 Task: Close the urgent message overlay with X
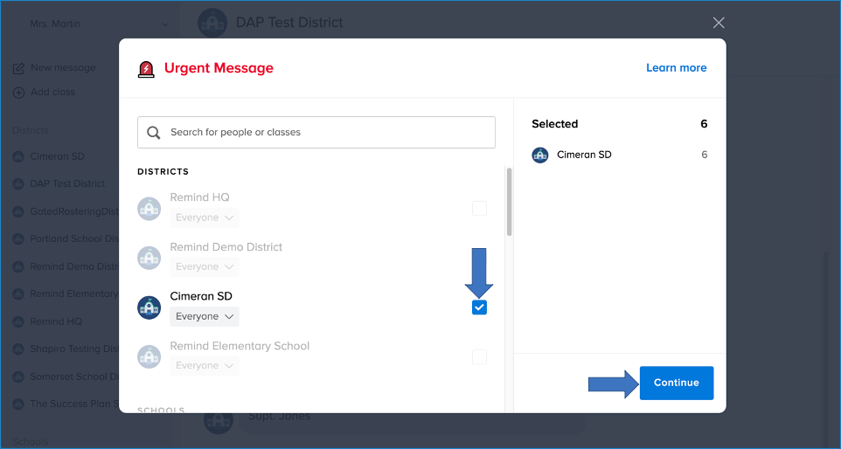pyautogui.click(x=719, y=23)
